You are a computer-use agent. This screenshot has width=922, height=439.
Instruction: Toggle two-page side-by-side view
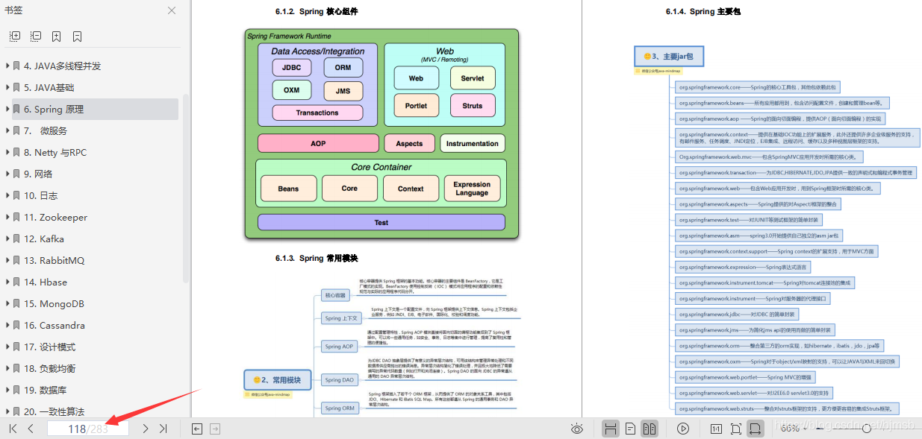[x=650, y=429]
